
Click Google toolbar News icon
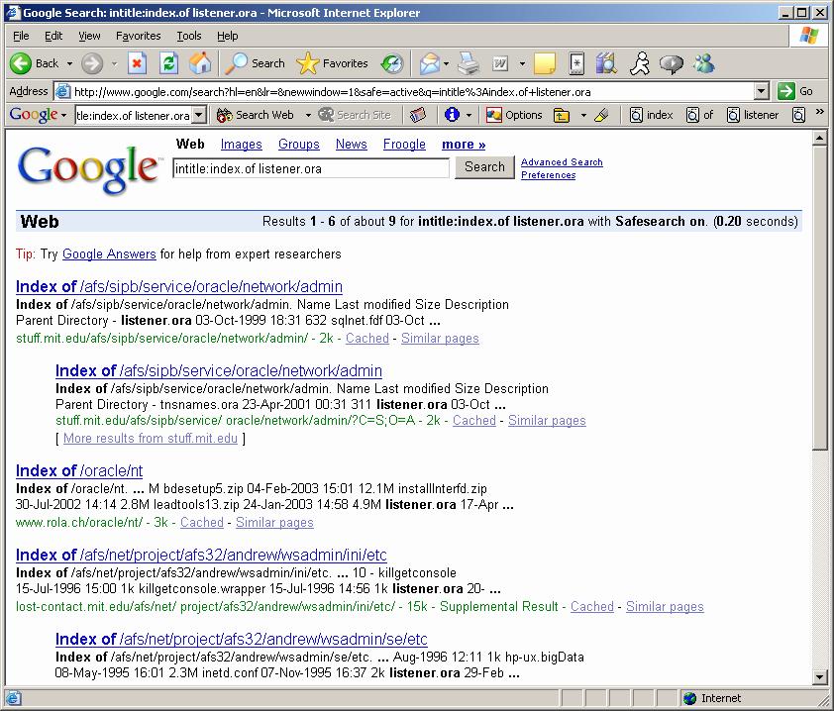click(x=418, y=114)
